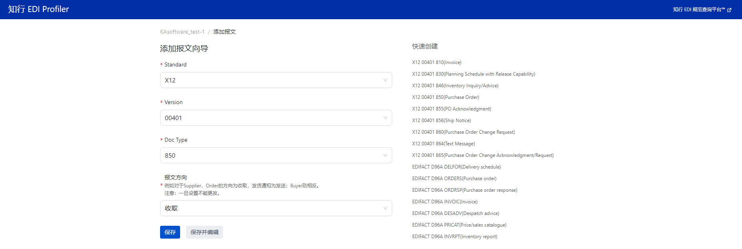The height and width of the screenshot is (249, 742).
Task: Expand the Doc Type dropdown showing 850
Action: click(x=276, y=155)
